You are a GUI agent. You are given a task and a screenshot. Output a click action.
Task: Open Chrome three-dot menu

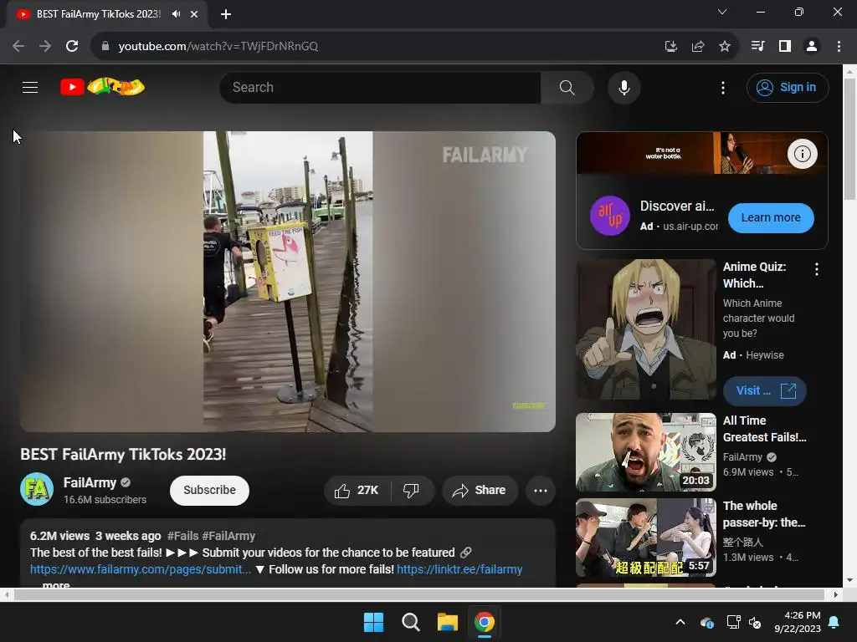(839, 47)
